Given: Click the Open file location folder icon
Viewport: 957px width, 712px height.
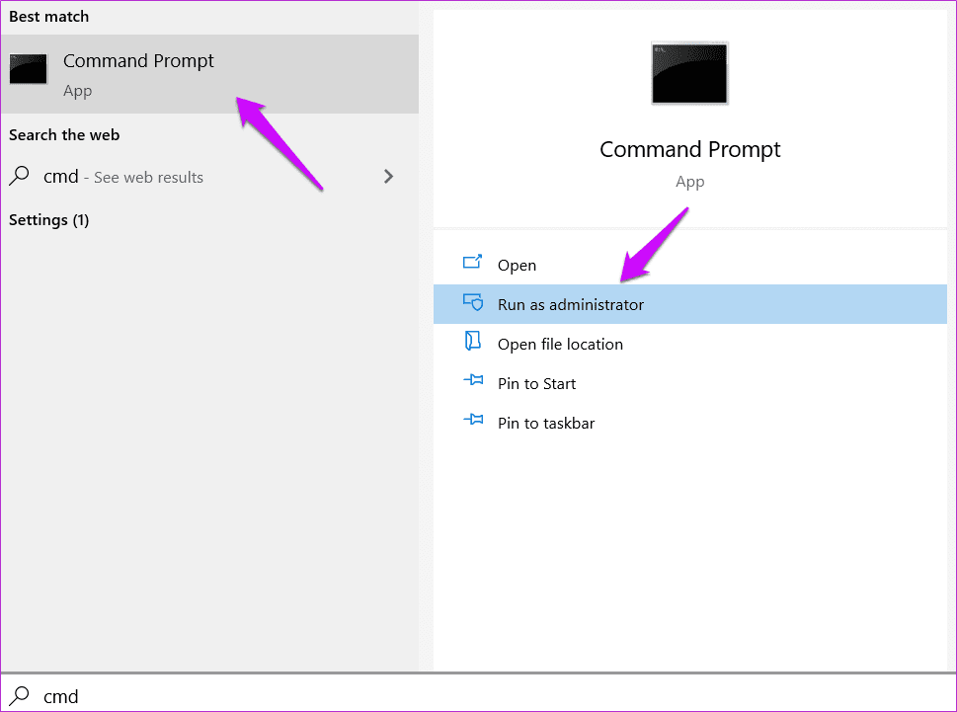Looking at the screenshot, I should [472, 341].
